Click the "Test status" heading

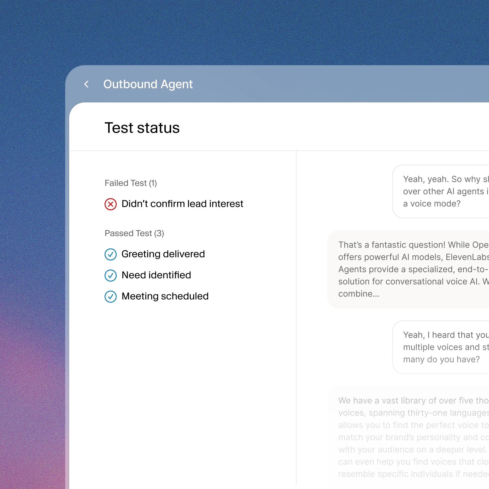point(142,128)
